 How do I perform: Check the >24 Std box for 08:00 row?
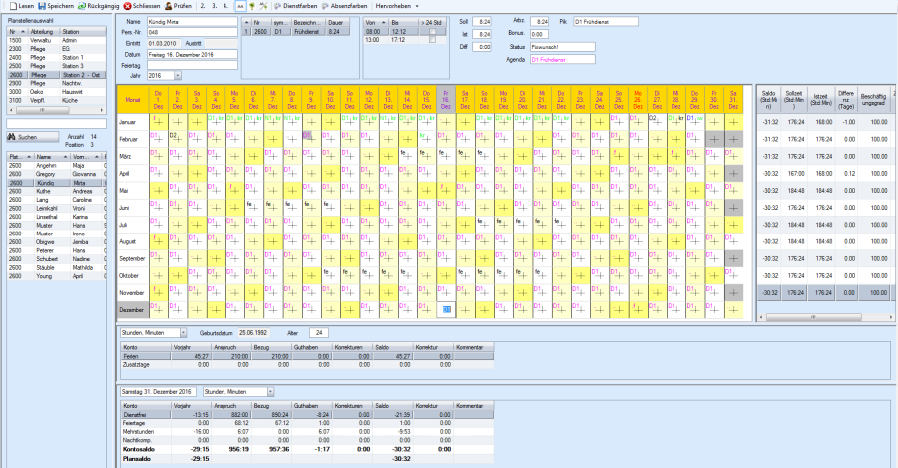(x=432, y=32)
